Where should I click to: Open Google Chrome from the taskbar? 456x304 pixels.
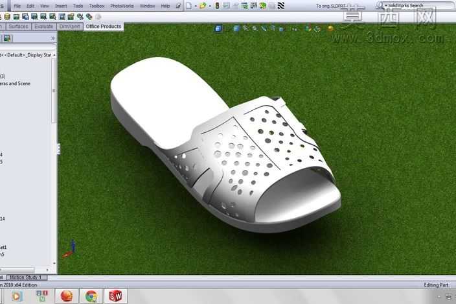[x=91, y=296]
